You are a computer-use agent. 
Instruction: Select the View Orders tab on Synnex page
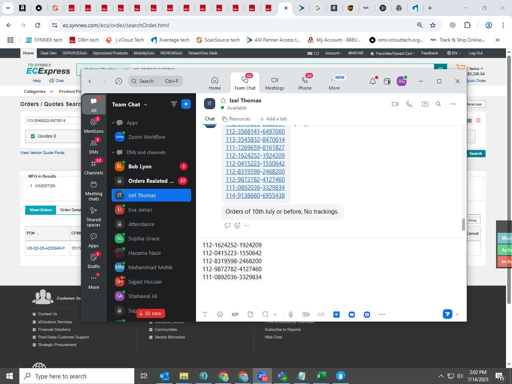[40, 210]
